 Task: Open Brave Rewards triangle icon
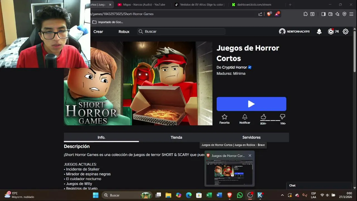coord(277,14)
